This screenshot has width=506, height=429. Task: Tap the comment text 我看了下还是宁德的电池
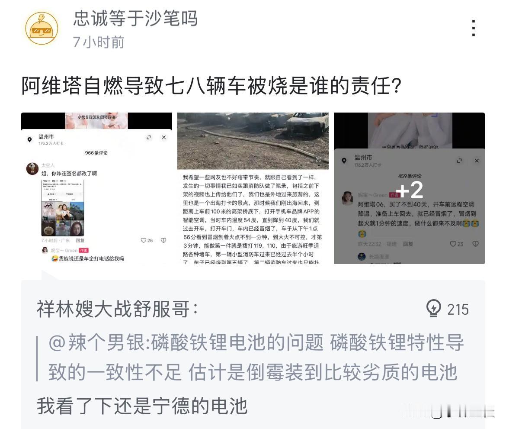pos(142,406)
